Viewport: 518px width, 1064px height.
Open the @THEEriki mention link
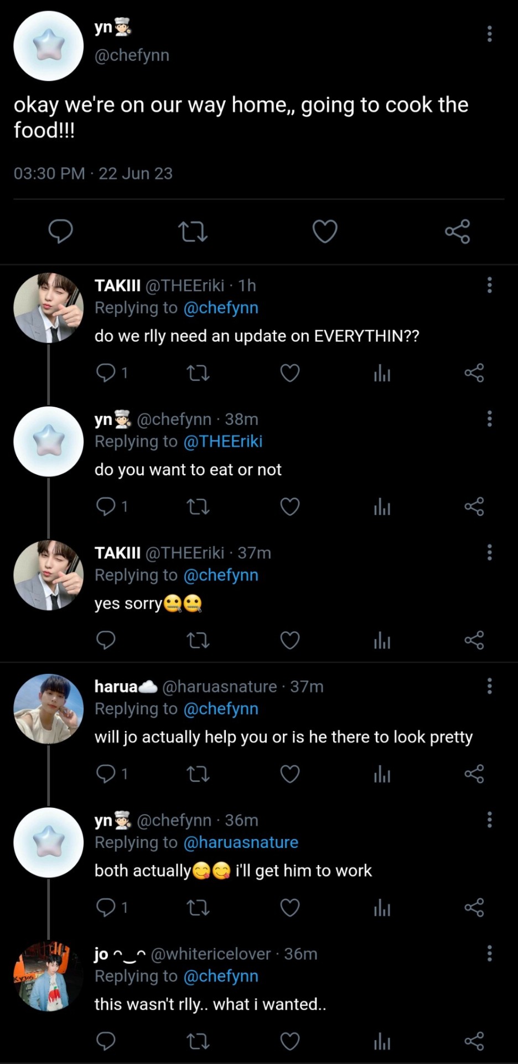[x=222, y=442]
